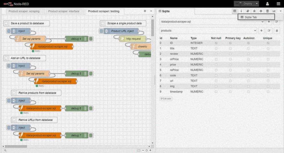Zoom in on the workspace
Viewport: 284px width, 153px height.
[150, 150]
